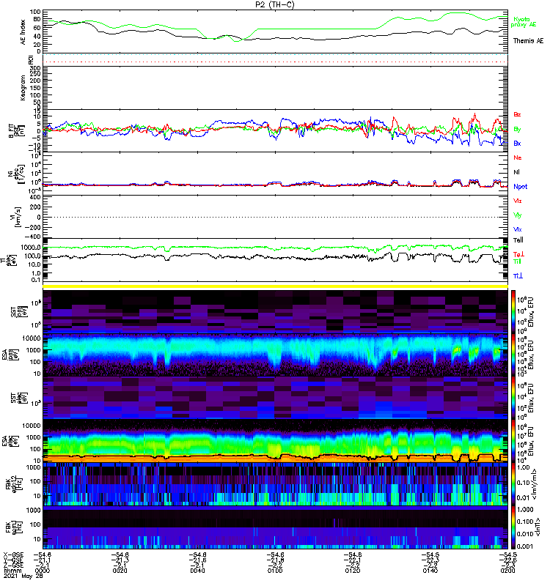Click the mV/m color bar of FBK panel
The image size is (550, 586).
[513, 485]
